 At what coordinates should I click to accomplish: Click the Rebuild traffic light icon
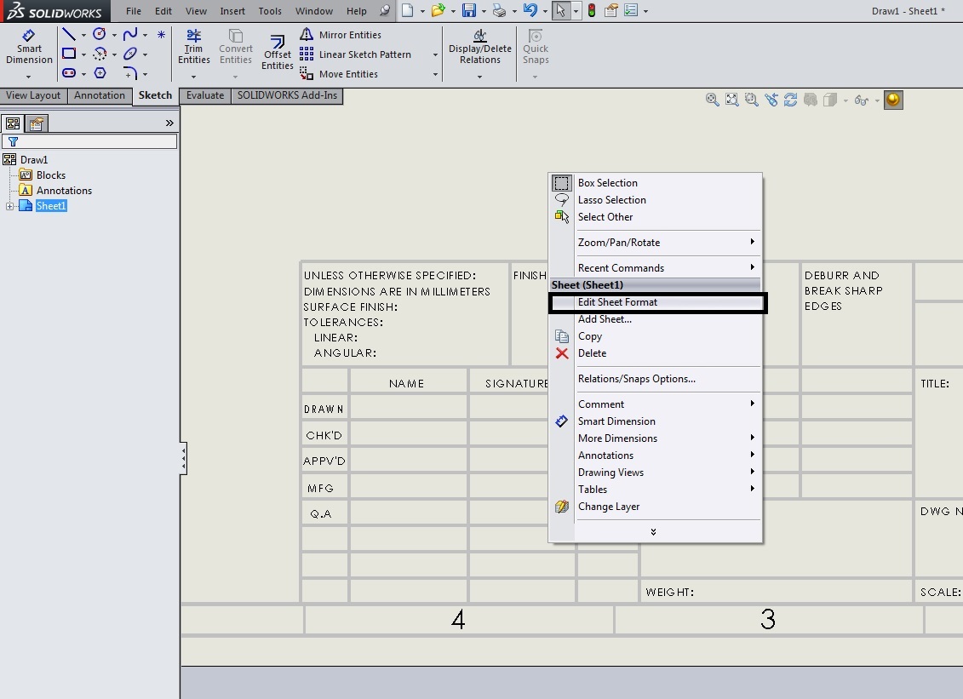(592, 11)
